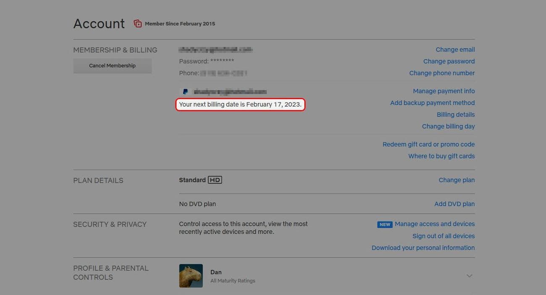The height and width of the screenshot is (295, 546).
Task: Open the Change email link
Action: [455, 50]
